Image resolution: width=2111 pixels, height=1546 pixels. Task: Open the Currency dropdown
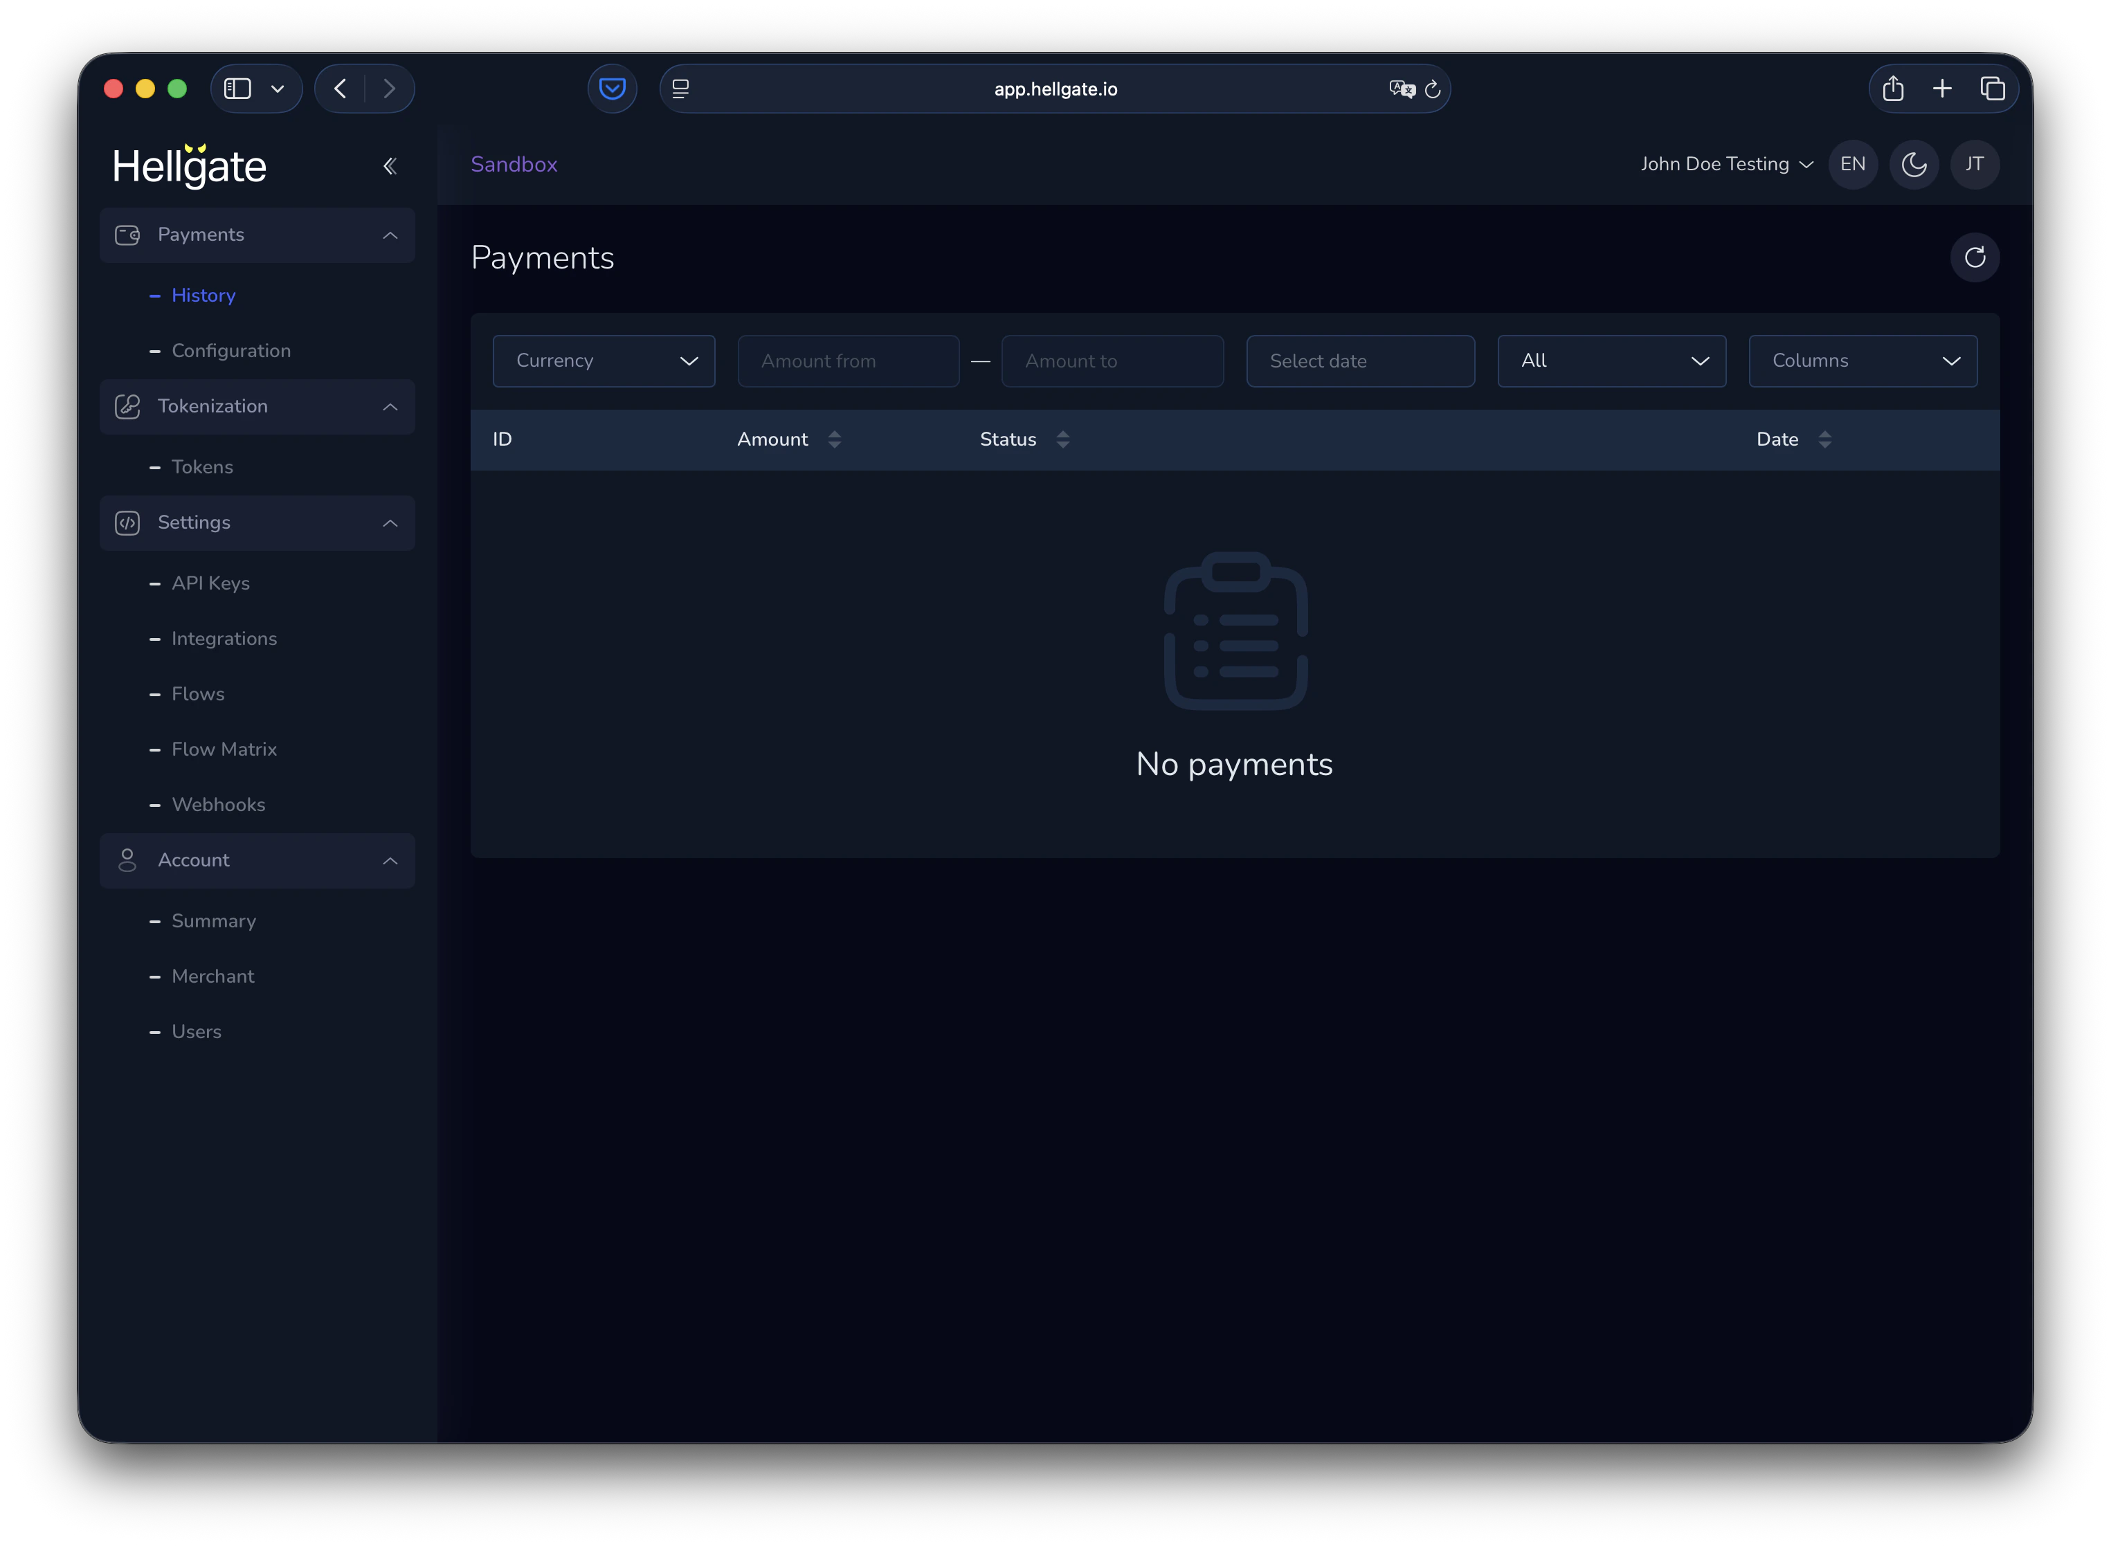(604, 361)
